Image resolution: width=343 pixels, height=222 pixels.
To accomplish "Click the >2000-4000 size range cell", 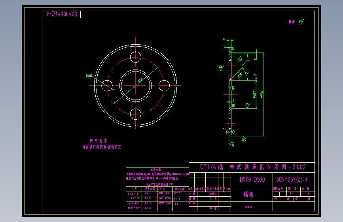I will click(x=164, y=203).
